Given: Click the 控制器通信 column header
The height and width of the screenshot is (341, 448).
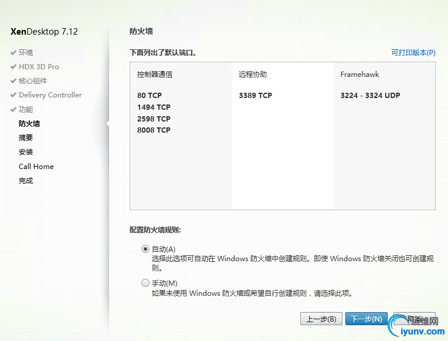Looking at the screenshot, I should click(x=155, y=75).
